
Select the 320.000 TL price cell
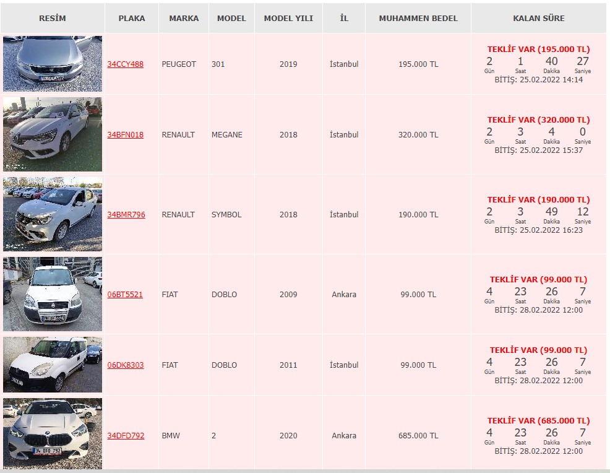click(418, 135)
